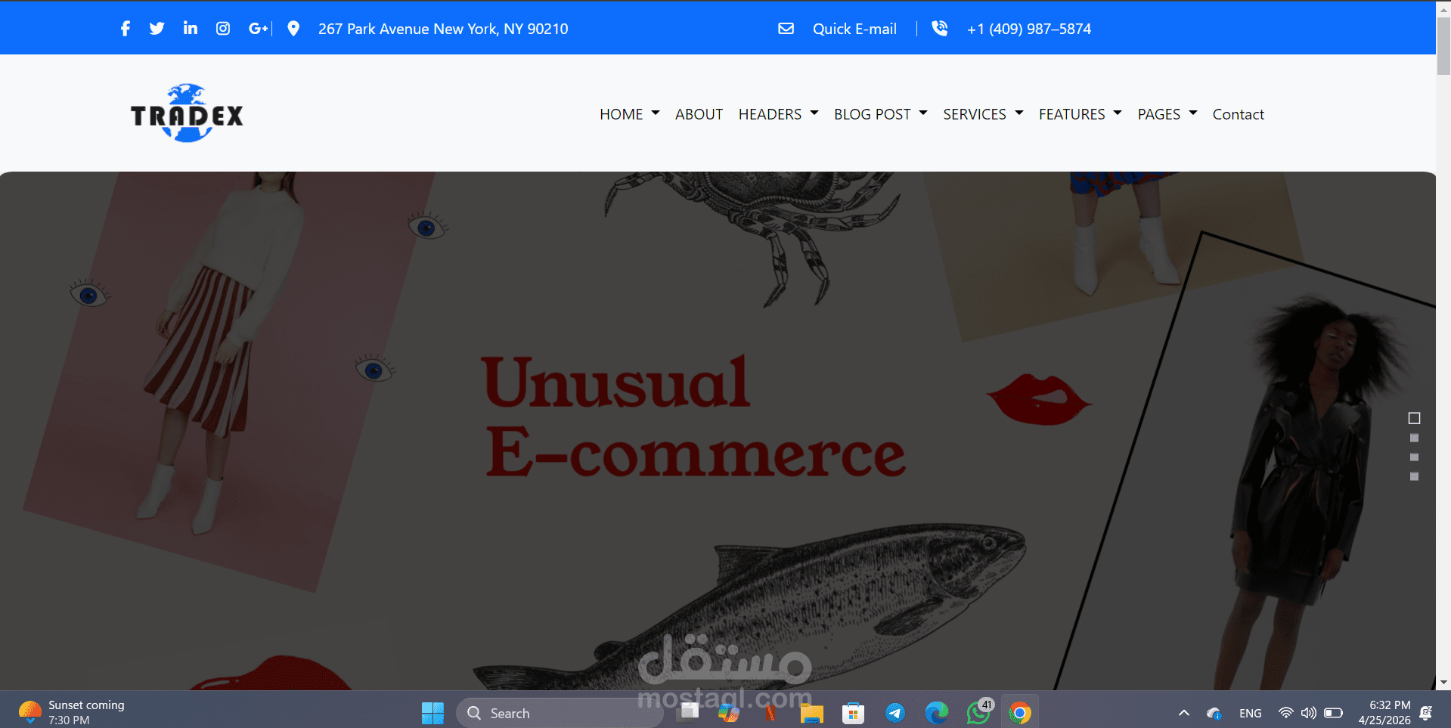
Task: Click the map pin location icon
Action: pos(293,29)
